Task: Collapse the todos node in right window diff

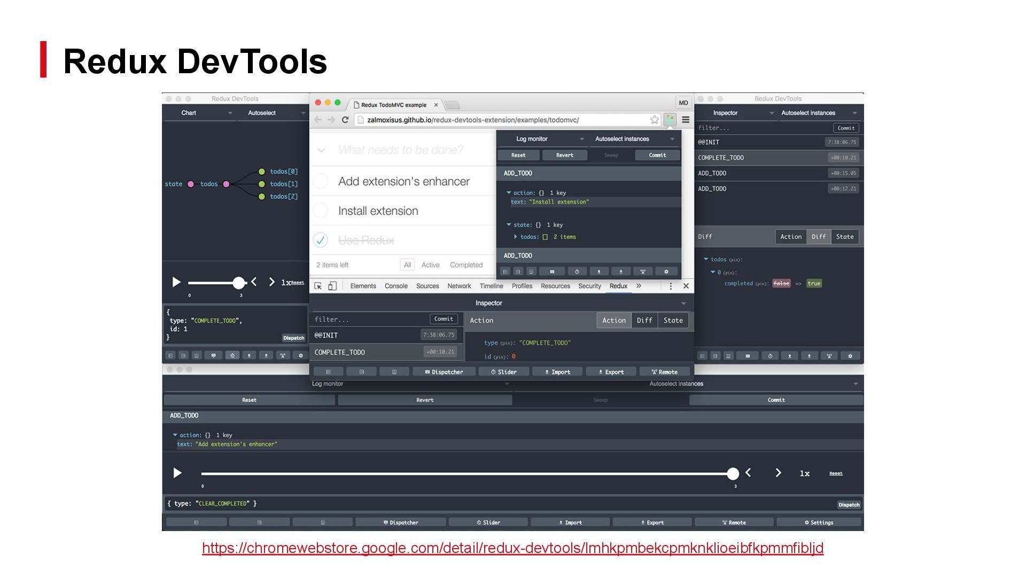Action: (x=706, y=259)
